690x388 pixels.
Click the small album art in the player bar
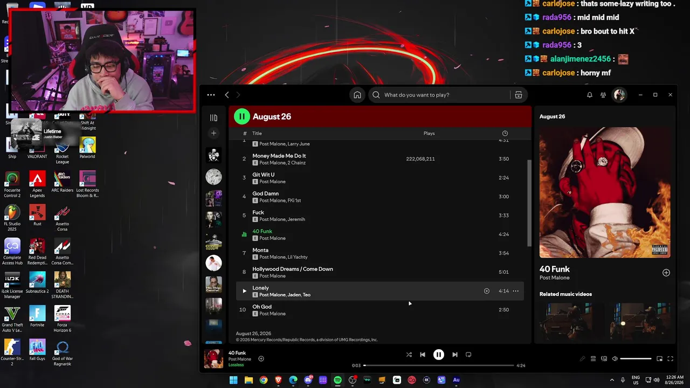(x=213, y=359)
